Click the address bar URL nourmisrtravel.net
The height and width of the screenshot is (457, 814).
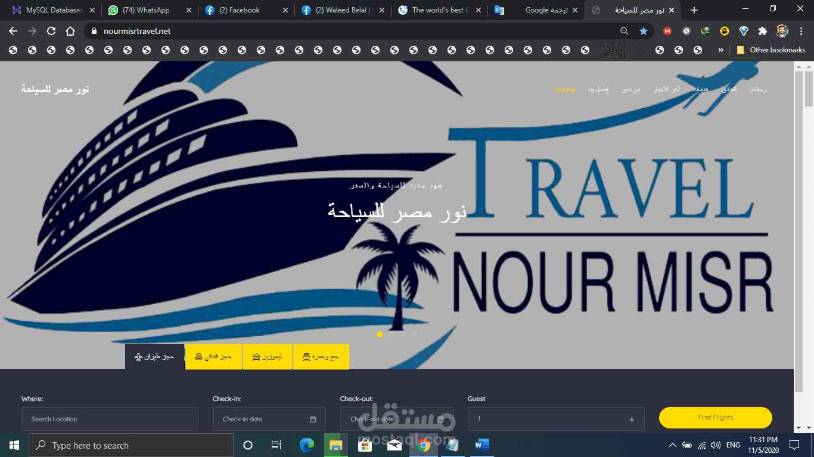(x=137, y=31)
